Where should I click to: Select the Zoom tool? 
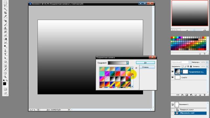pyautogui.click(x=5, y=77)
